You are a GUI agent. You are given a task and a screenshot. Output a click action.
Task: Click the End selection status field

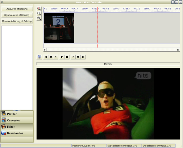point(159,146)
